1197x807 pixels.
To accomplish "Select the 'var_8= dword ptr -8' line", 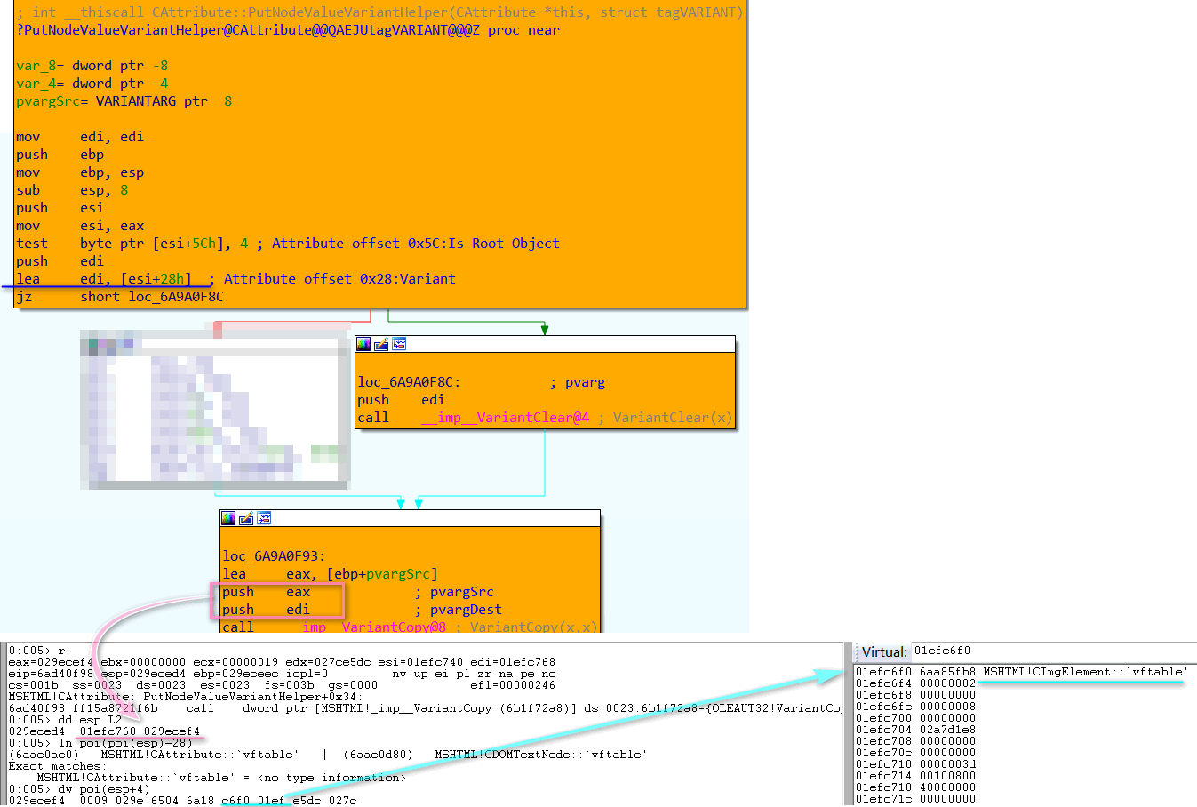I will tap(92, 66).
